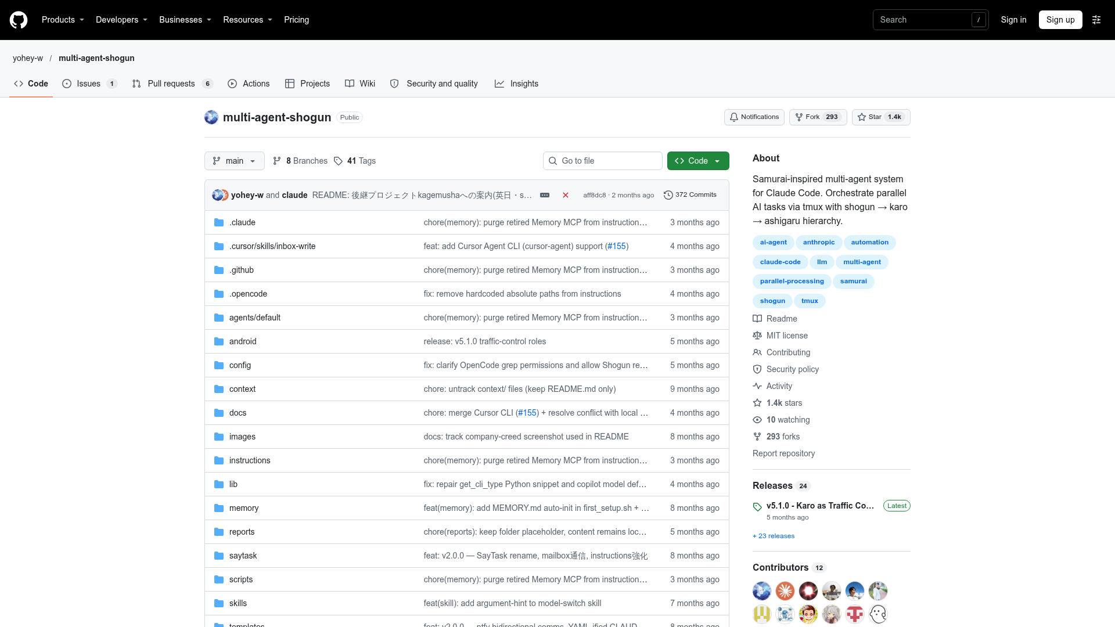Star the multi-agent-shogun repository
The height and width of the screenshot is (627, 1115).
[881, 117]
